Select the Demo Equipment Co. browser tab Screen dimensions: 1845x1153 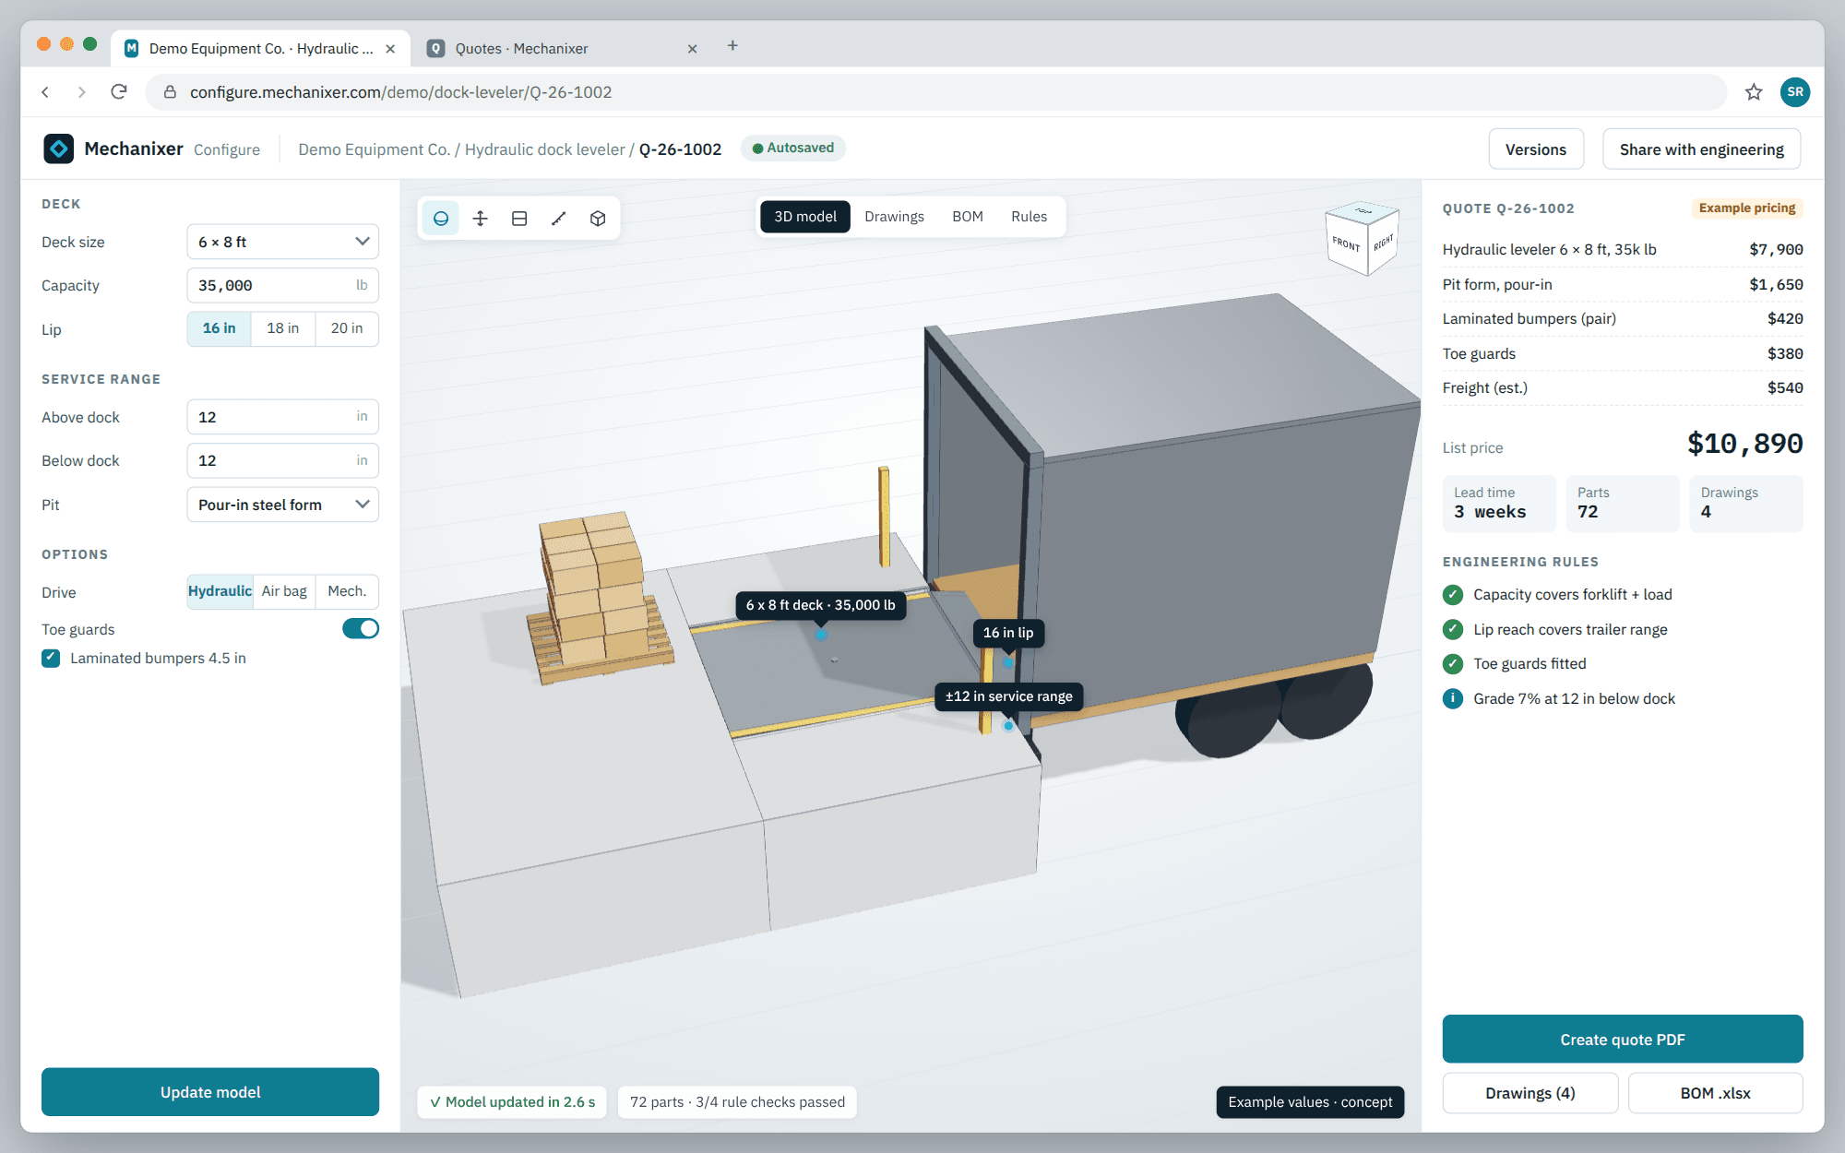(x=261, y=48)
